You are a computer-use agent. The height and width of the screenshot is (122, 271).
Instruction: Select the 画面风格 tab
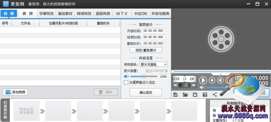(103, 13)
